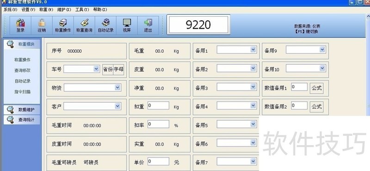The height and width of the screenshot is (171, 370).
Task: Click the 省份 button
Action: click(108, 70)
